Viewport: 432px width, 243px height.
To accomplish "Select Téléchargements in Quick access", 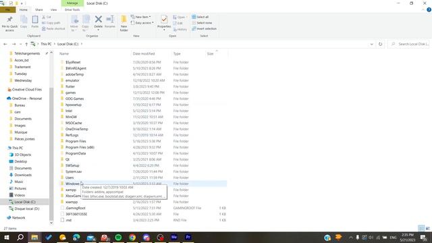I will tap(27, 53).
